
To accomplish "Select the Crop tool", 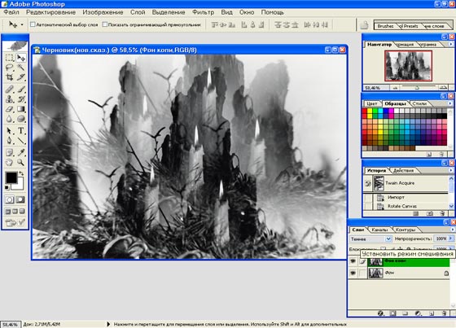I will coord(9,77).
